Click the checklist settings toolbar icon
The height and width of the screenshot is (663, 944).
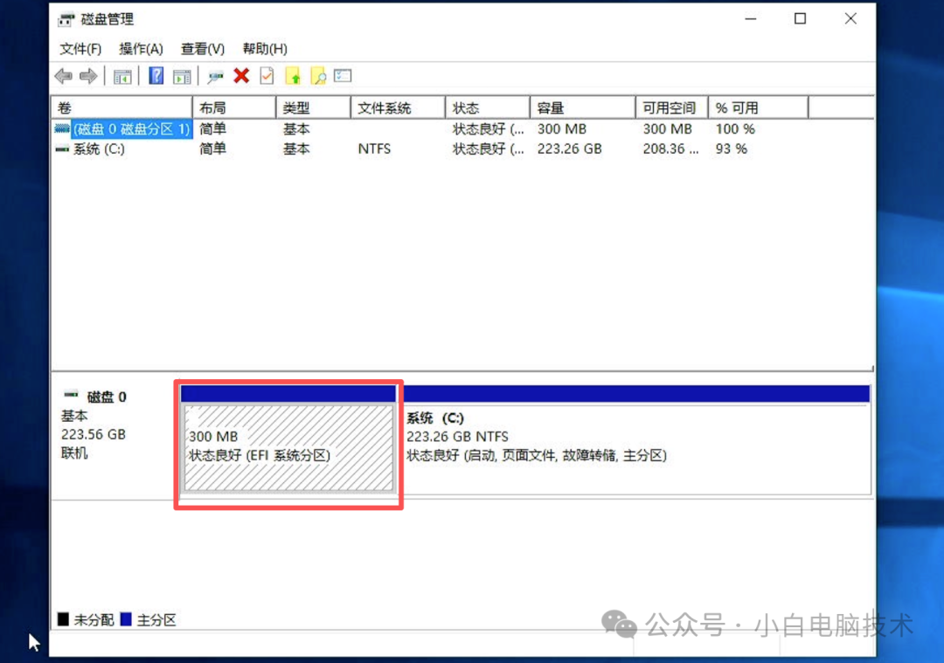(x=343, y=76)
